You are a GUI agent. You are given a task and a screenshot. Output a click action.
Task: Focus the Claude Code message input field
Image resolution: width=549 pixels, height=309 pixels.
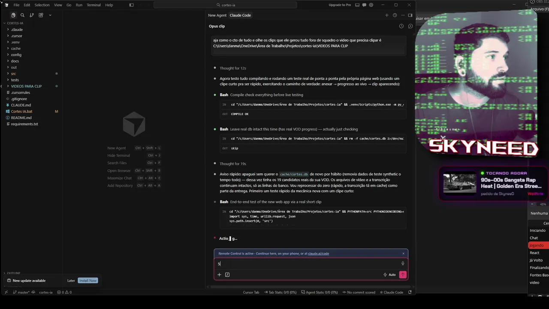coord(308,264)
